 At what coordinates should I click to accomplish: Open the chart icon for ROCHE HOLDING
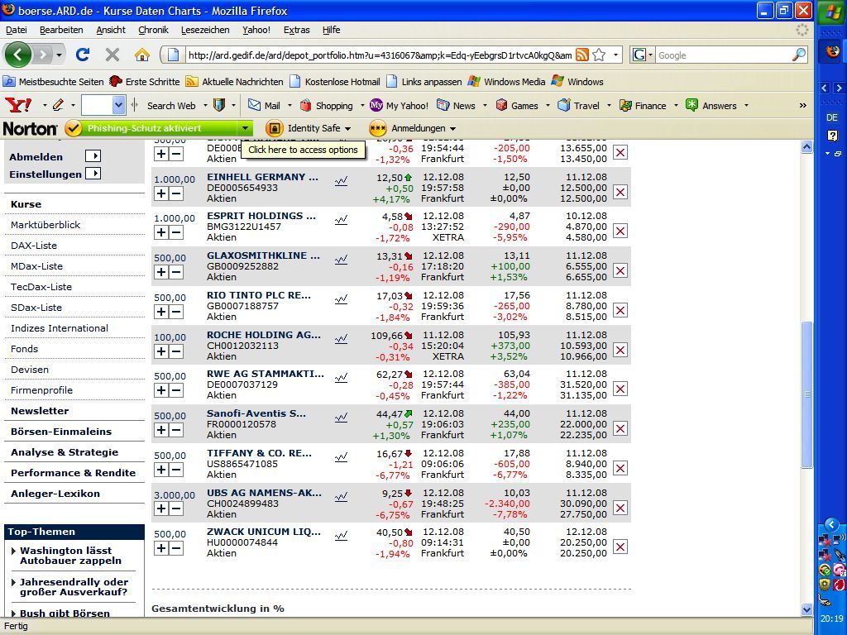[x=341, y=340]
